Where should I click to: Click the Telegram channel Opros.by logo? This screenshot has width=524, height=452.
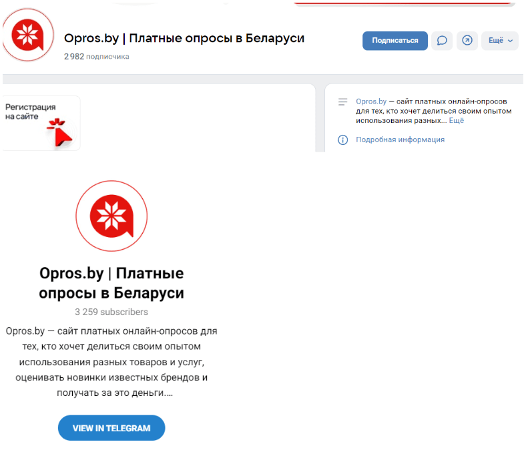(x=111, y=216)
